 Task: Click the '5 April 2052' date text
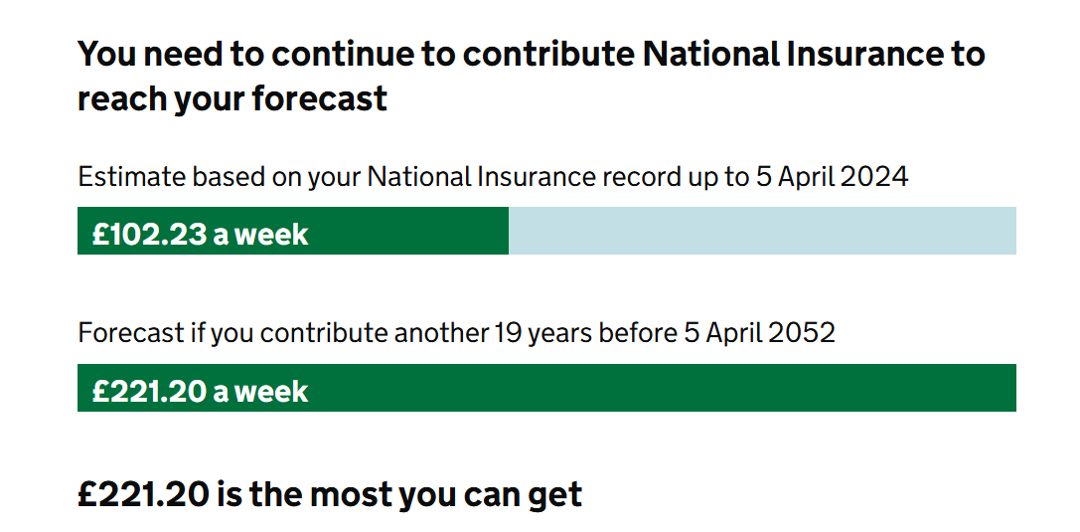pyautogui.click(x=760, y=333)
